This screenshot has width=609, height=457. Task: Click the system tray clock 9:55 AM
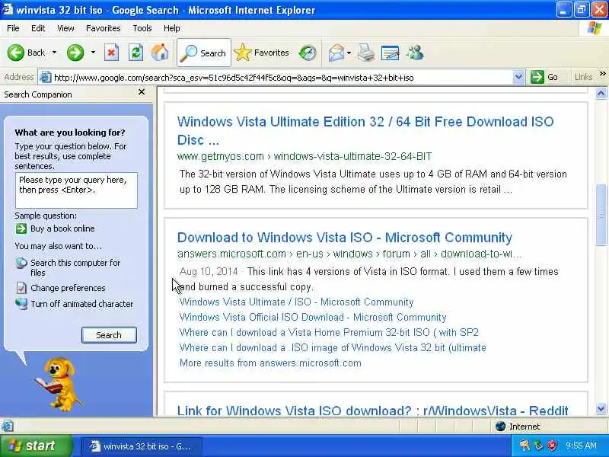(581, 446)
